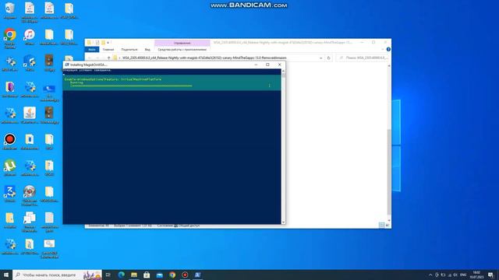Switch to the Поделиться ribbon tab
Image resolution: width=499 pixels, height=280 pixels.
[129, 50]
